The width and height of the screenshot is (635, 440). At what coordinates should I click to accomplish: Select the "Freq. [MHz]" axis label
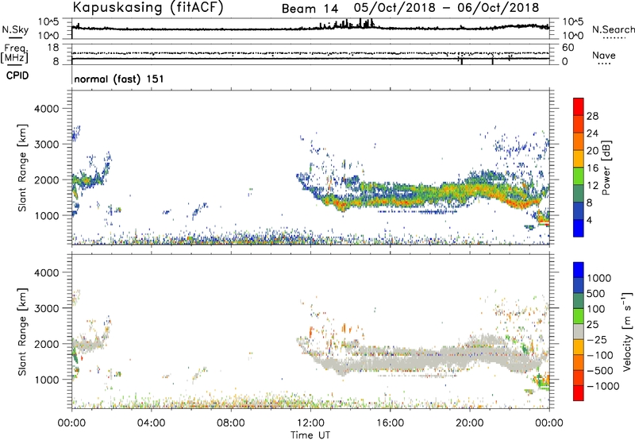click(x=15, y=54)
